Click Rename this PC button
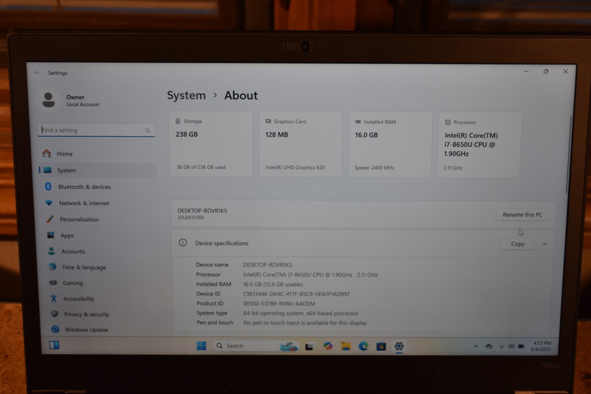Viewport: 591px width, 394px height. tap(522, 215)
